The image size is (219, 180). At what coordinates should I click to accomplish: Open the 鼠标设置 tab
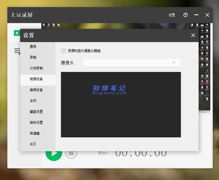(x=38, y=122)
